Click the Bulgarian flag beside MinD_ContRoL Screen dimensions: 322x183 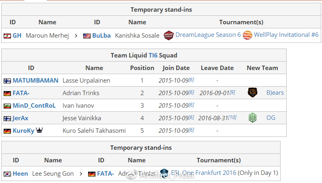(7, 106)
